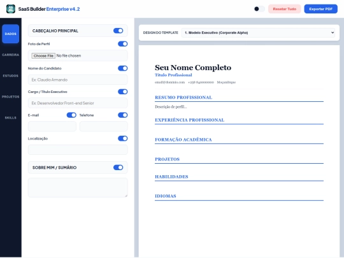The height and width of the screenshot is (258, 344).
Task: Go to the SKILLS sidebar tab
Action: pos(11,118)
